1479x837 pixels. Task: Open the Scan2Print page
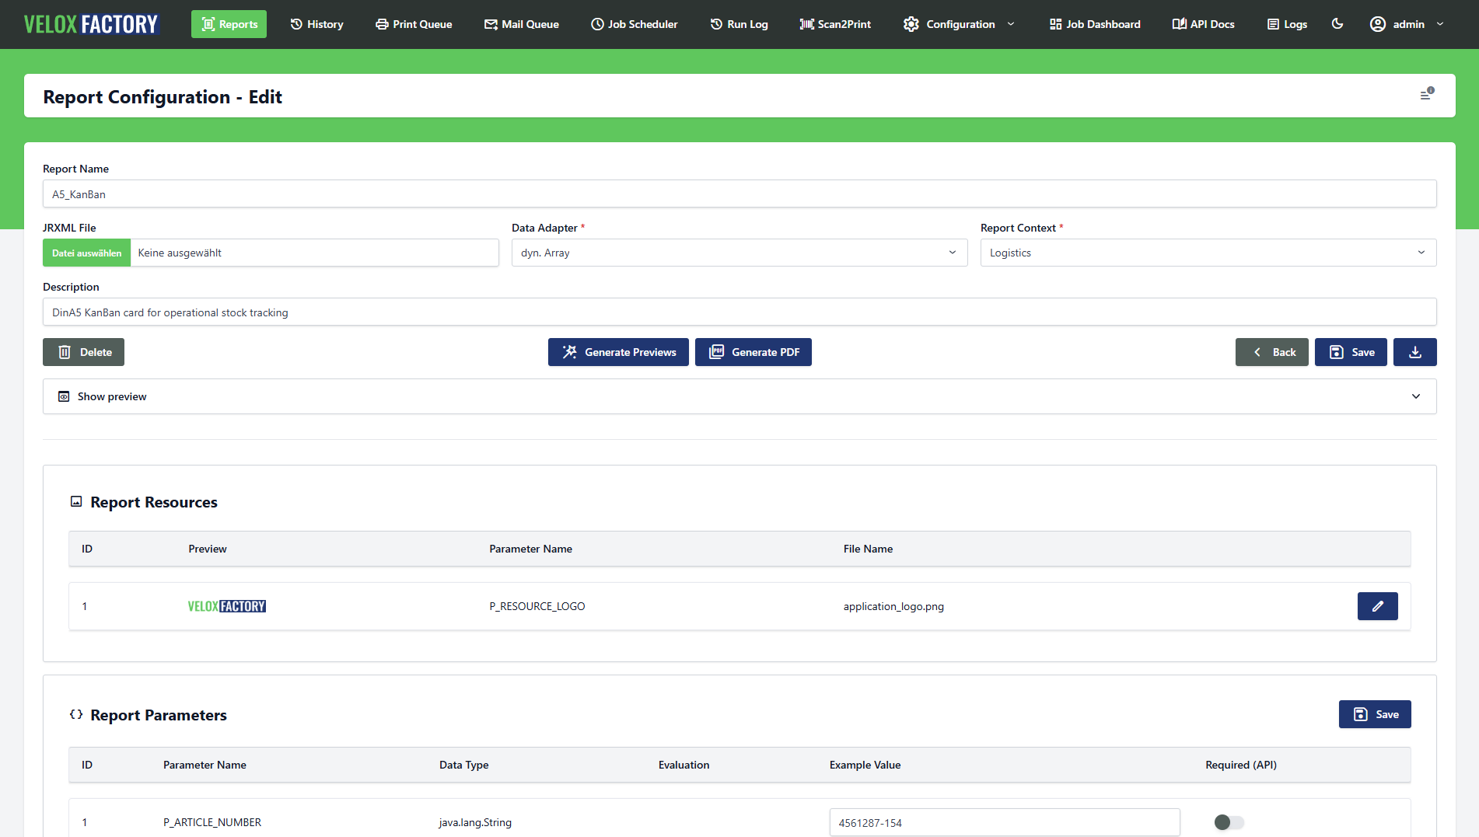pos(835,24)
